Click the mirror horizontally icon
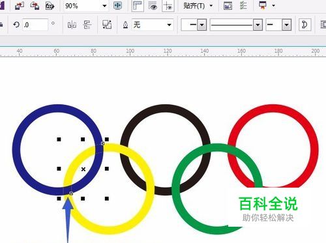Viewport: 326px width, 243px height. pyautogui.click(x=72, y=25)
